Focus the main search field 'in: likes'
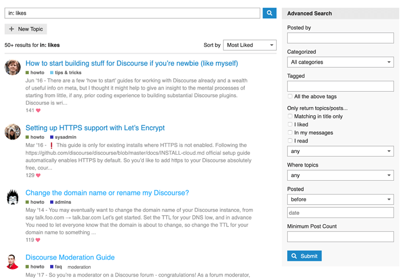Screen dimensions: 407x279 132,13
